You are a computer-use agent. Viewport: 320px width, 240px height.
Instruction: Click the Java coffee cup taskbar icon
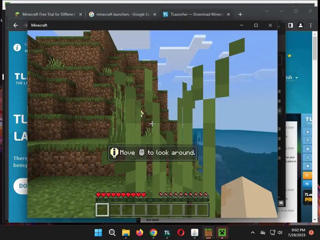[195, 232]
